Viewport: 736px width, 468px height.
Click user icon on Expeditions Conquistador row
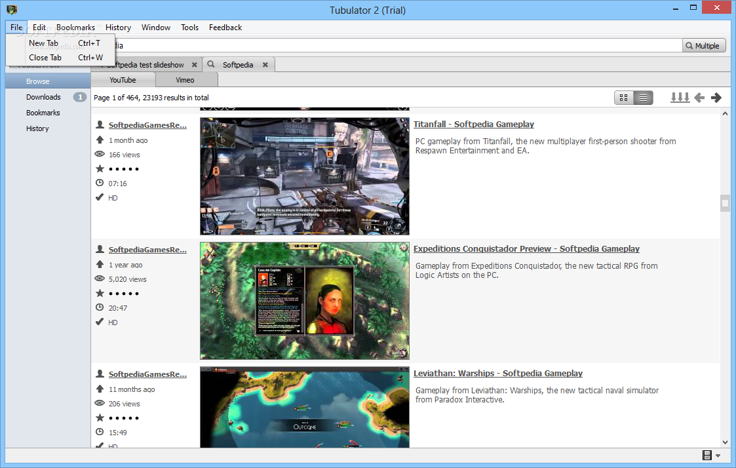[x=100, y=249]
